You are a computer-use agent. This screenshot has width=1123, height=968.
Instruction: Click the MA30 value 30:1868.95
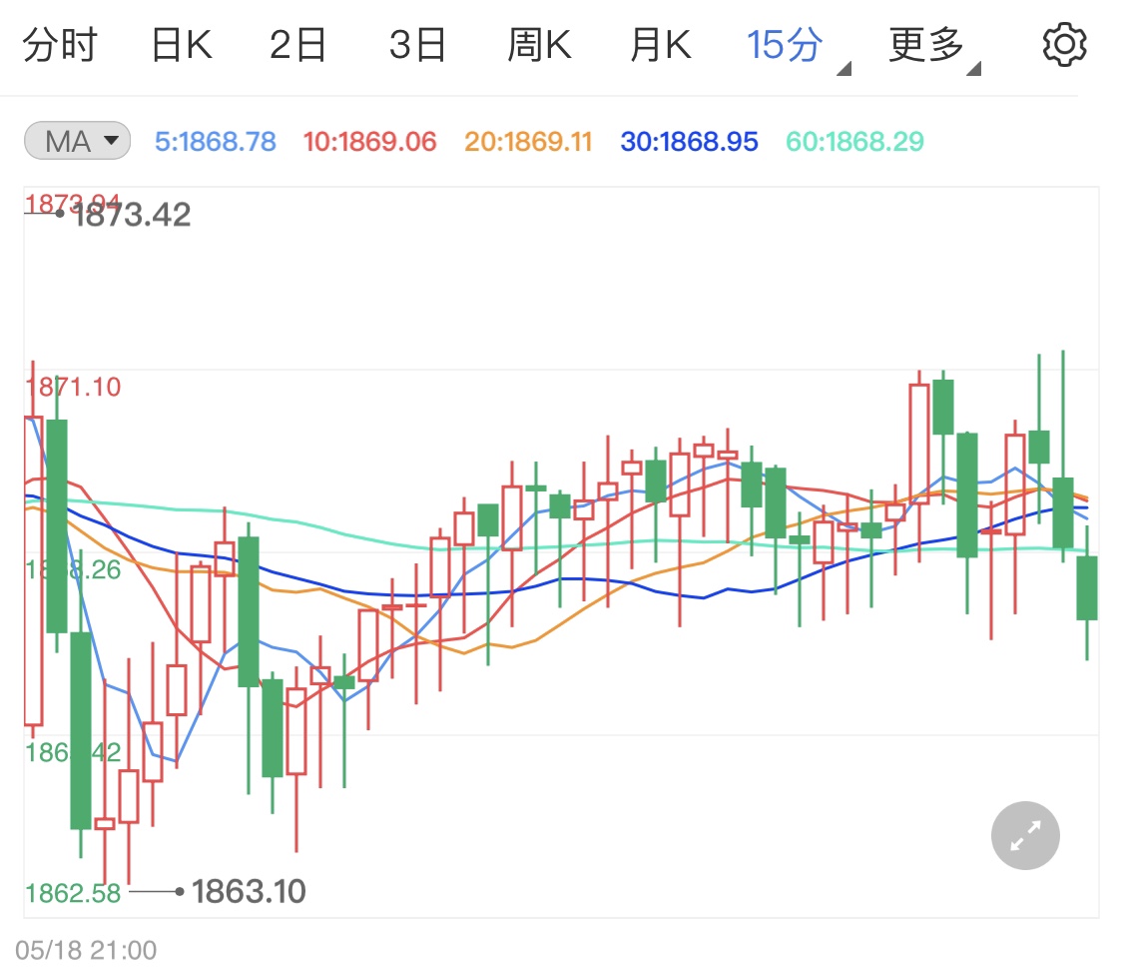click(x=689, y=142)
